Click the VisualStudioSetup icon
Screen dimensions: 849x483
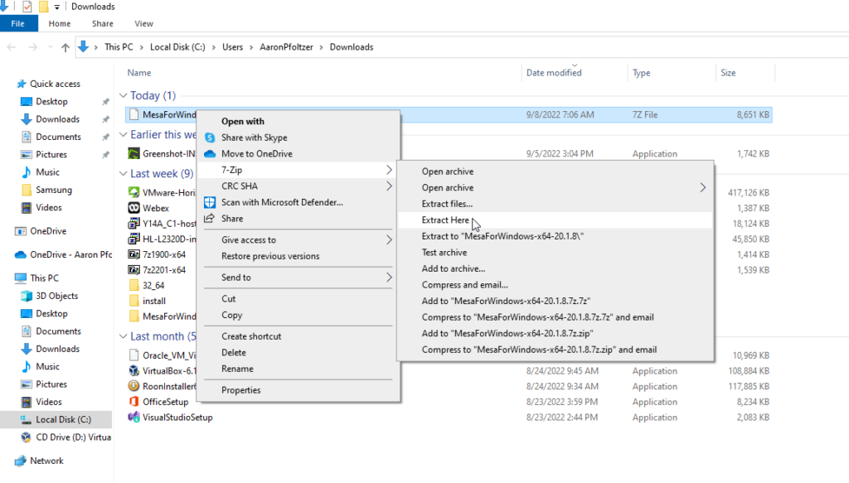(133, 418)
